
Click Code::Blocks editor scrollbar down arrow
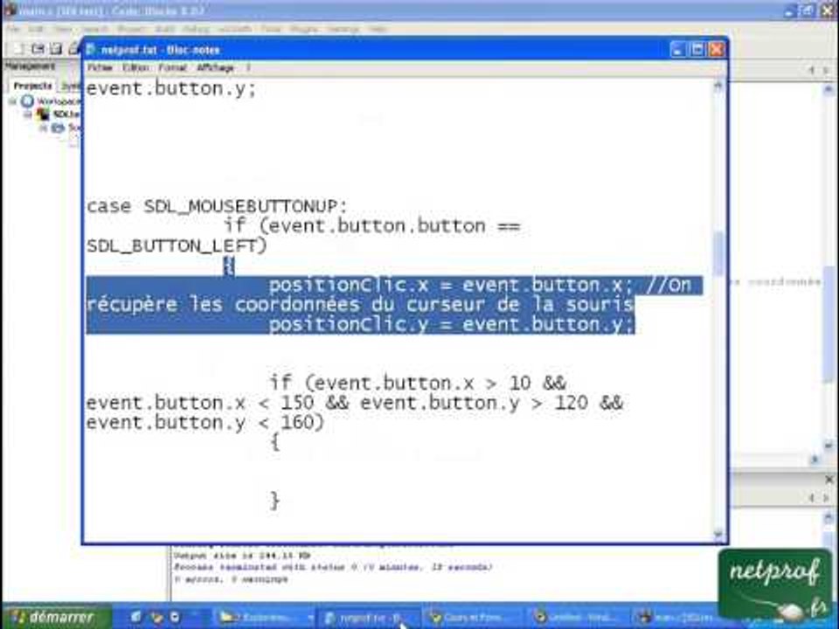[829, 445]
